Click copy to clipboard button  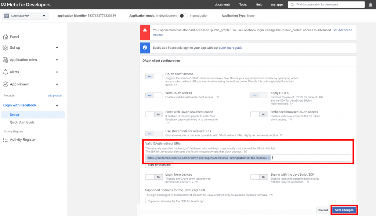point(159,165)
